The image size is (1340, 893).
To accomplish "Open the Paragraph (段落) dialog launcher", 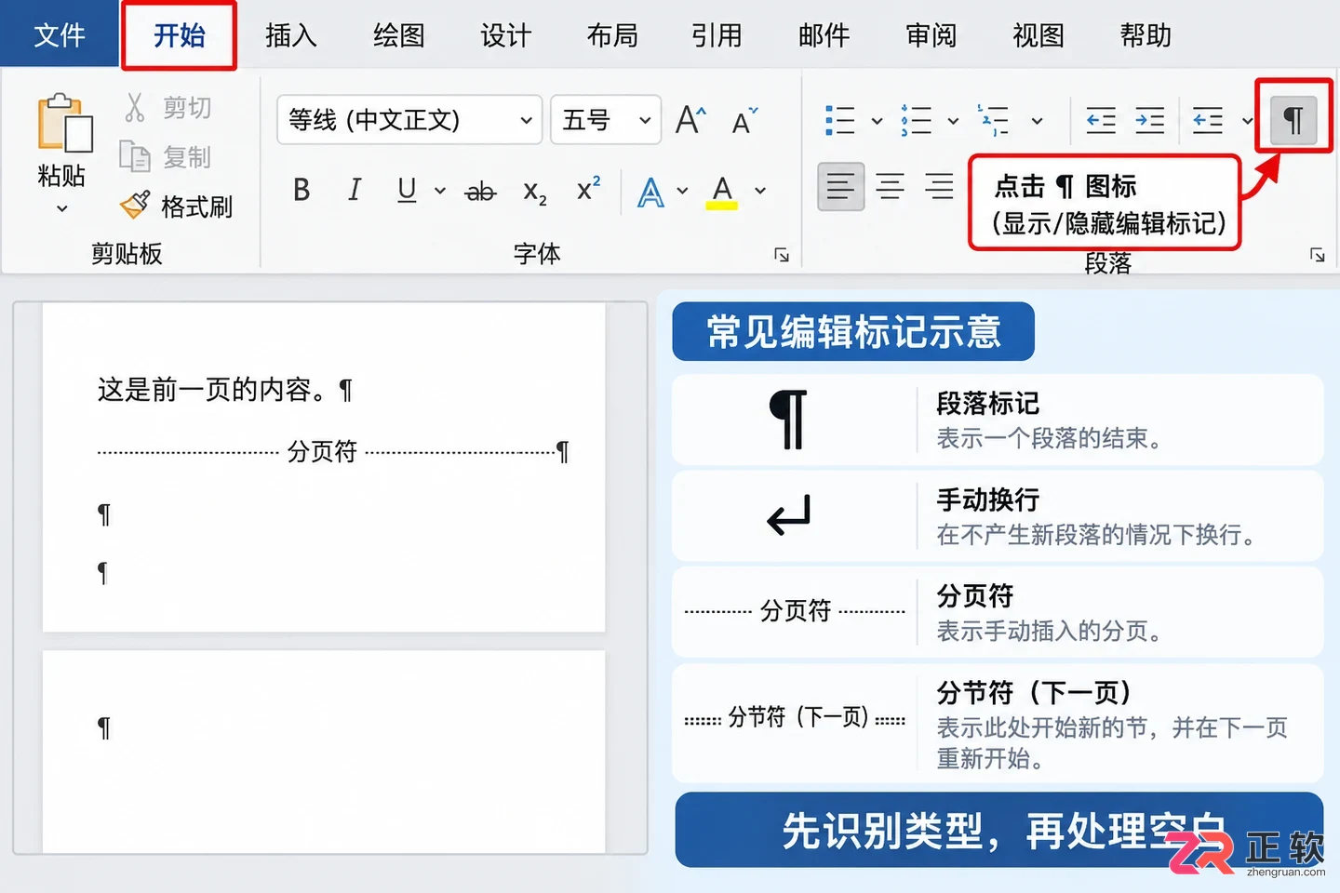I will pos(1317,255).
